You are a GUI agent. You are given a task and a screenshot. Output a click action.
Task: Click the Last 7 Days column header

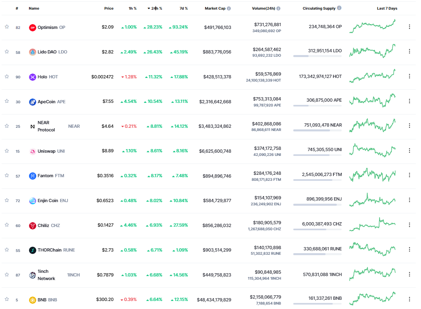pyautogui.click(x=387, y=8)
